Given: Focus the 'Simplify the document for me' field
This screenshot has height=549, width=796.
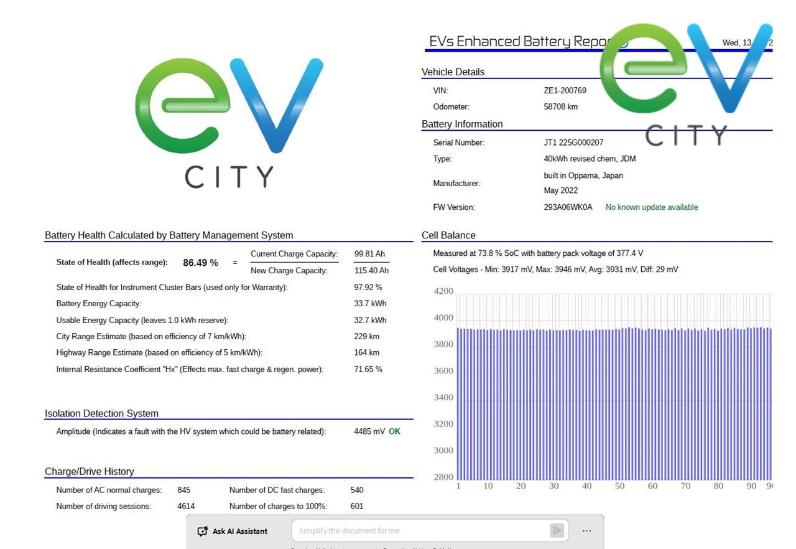Looking at the screenshot, I should 420,531.
